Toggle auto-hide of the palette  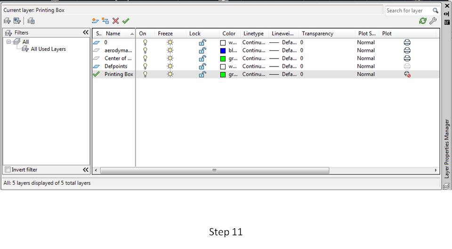447,14
